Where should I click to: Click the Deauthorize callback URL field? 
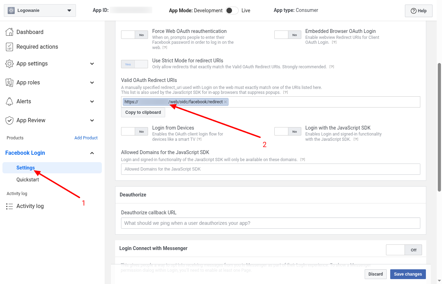271,223
